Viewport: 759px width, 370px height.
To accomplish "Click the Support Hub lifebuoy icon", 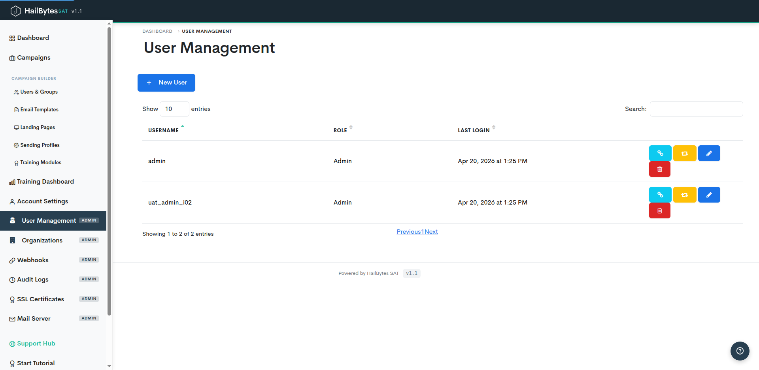I will tap(12, 344).
